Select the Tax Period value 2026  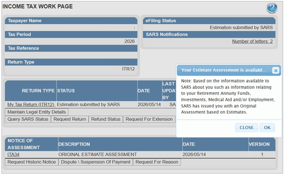[x=129, y=41]
